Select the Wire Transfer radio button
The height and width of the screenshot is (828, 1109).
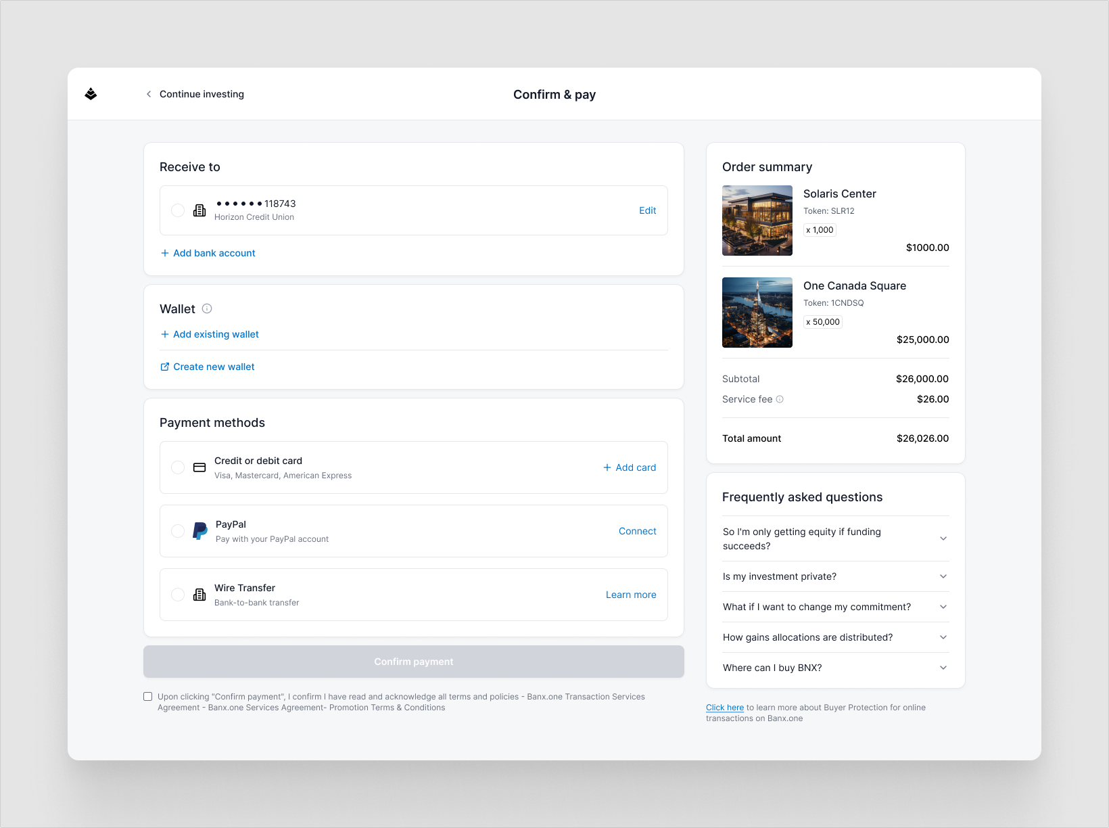click(x=178, y=595)
